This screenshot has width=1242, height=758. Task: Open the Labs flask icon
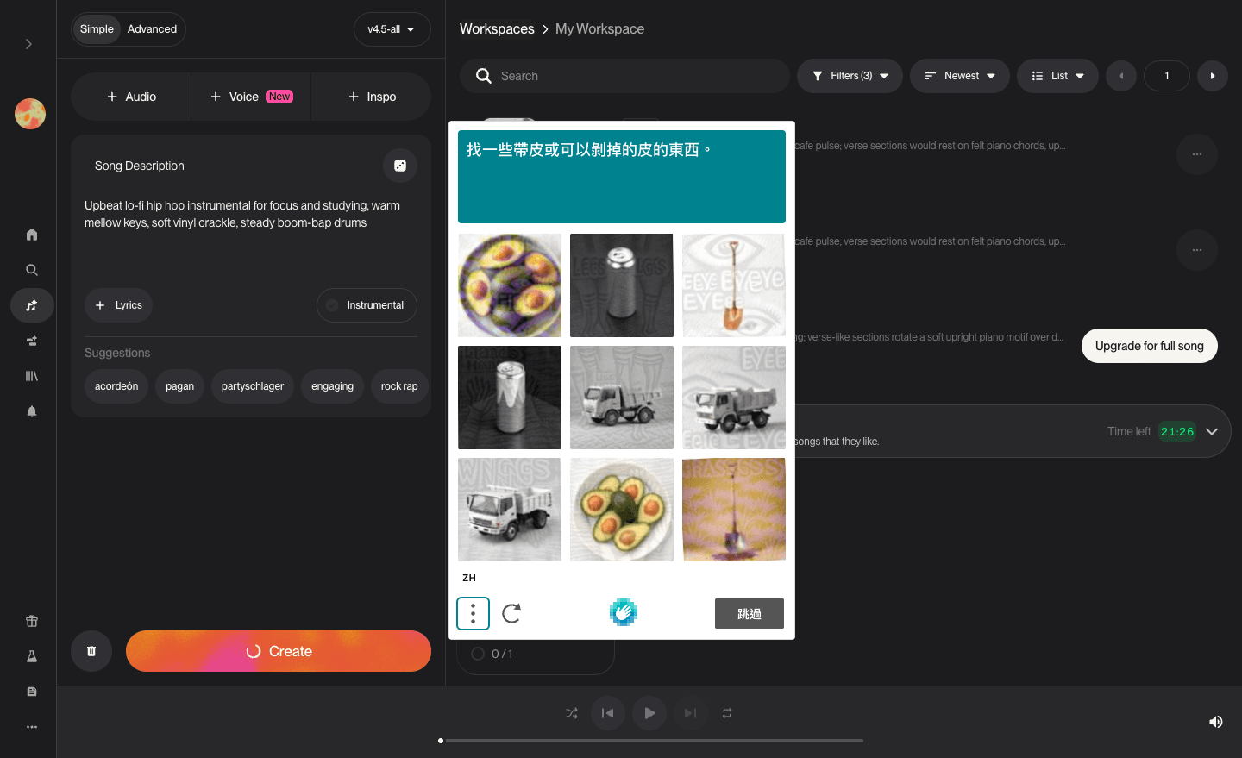(x=32, y=656)
